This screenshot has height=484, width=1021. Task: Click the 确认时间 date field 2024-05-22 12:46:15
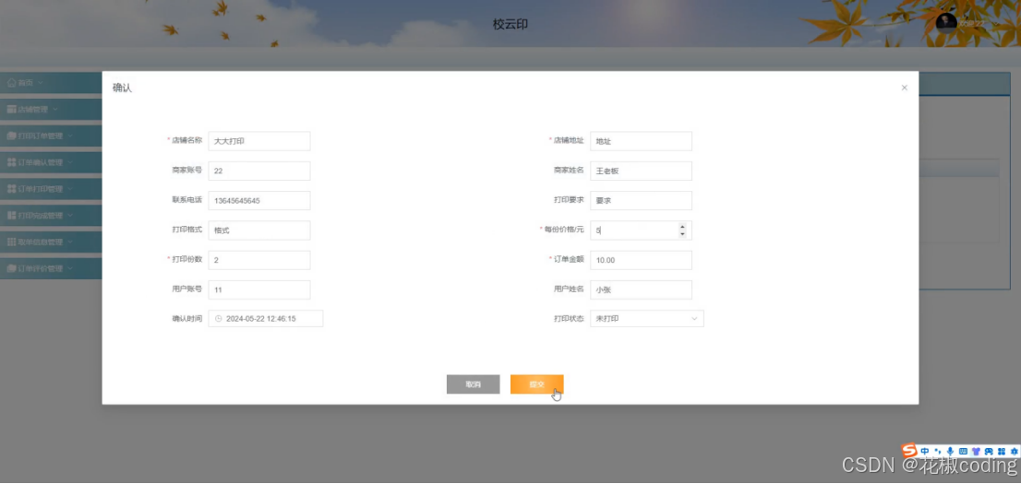coord(266,319)
